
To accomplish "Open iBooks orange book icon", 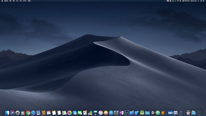I will 106,113.
